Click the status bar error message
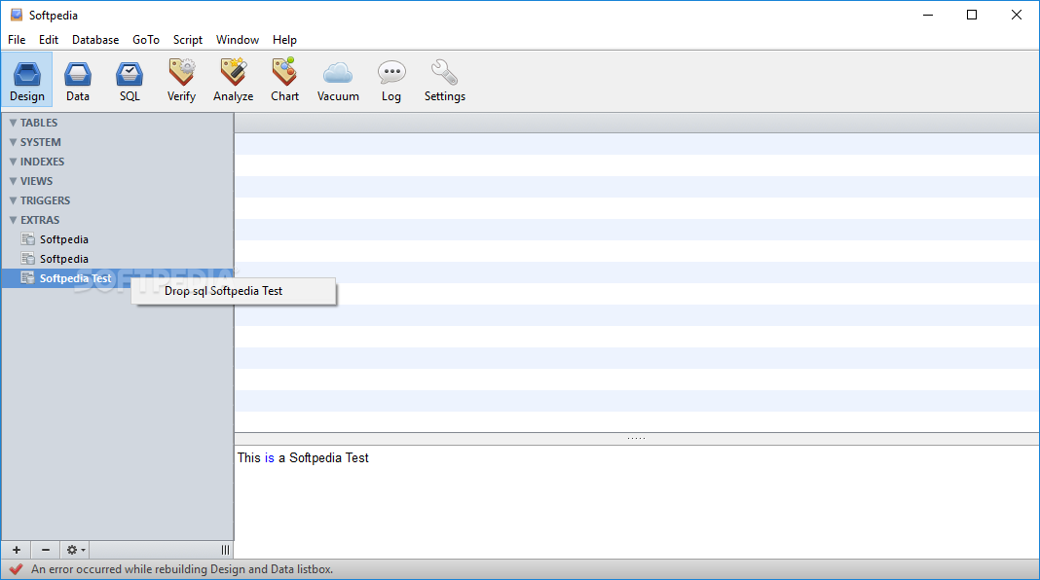The height and width of the screenshot is (580, 1040). (x=182, y=569)
